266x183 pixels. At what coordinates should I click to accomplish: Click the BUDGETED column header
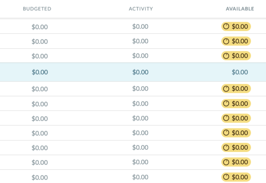[x=37, y=9]
